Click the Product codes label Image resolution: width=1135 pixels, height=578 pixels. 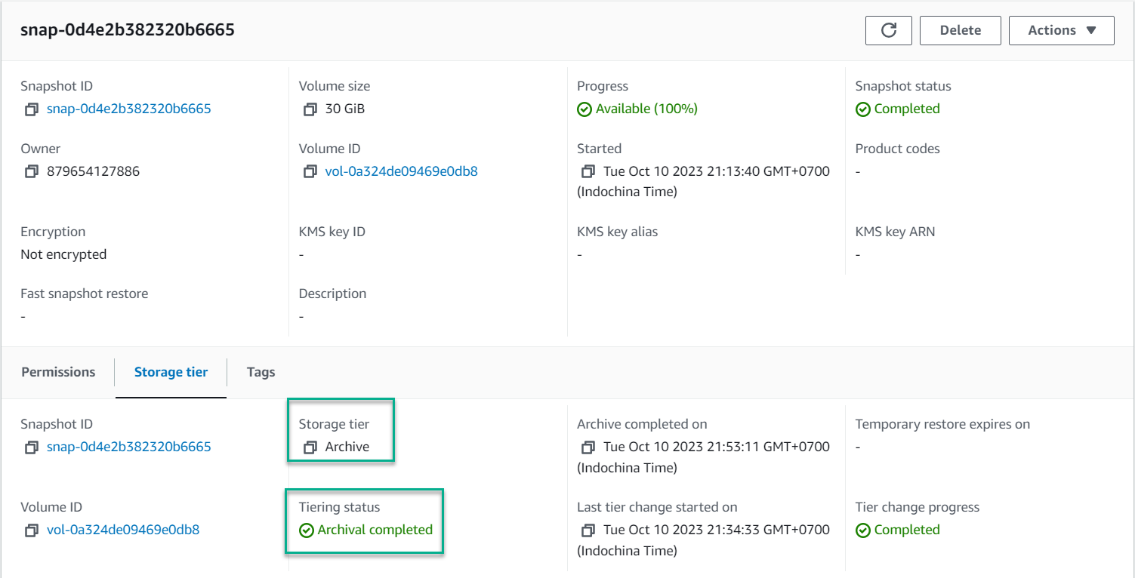pyautogui.click(x=897, y=149)
